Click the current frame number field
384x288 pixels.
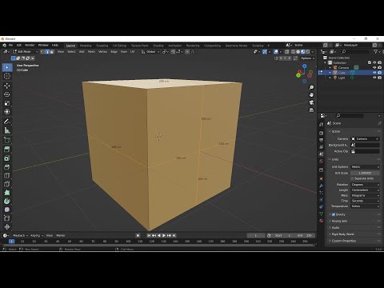tap(255, 235)
